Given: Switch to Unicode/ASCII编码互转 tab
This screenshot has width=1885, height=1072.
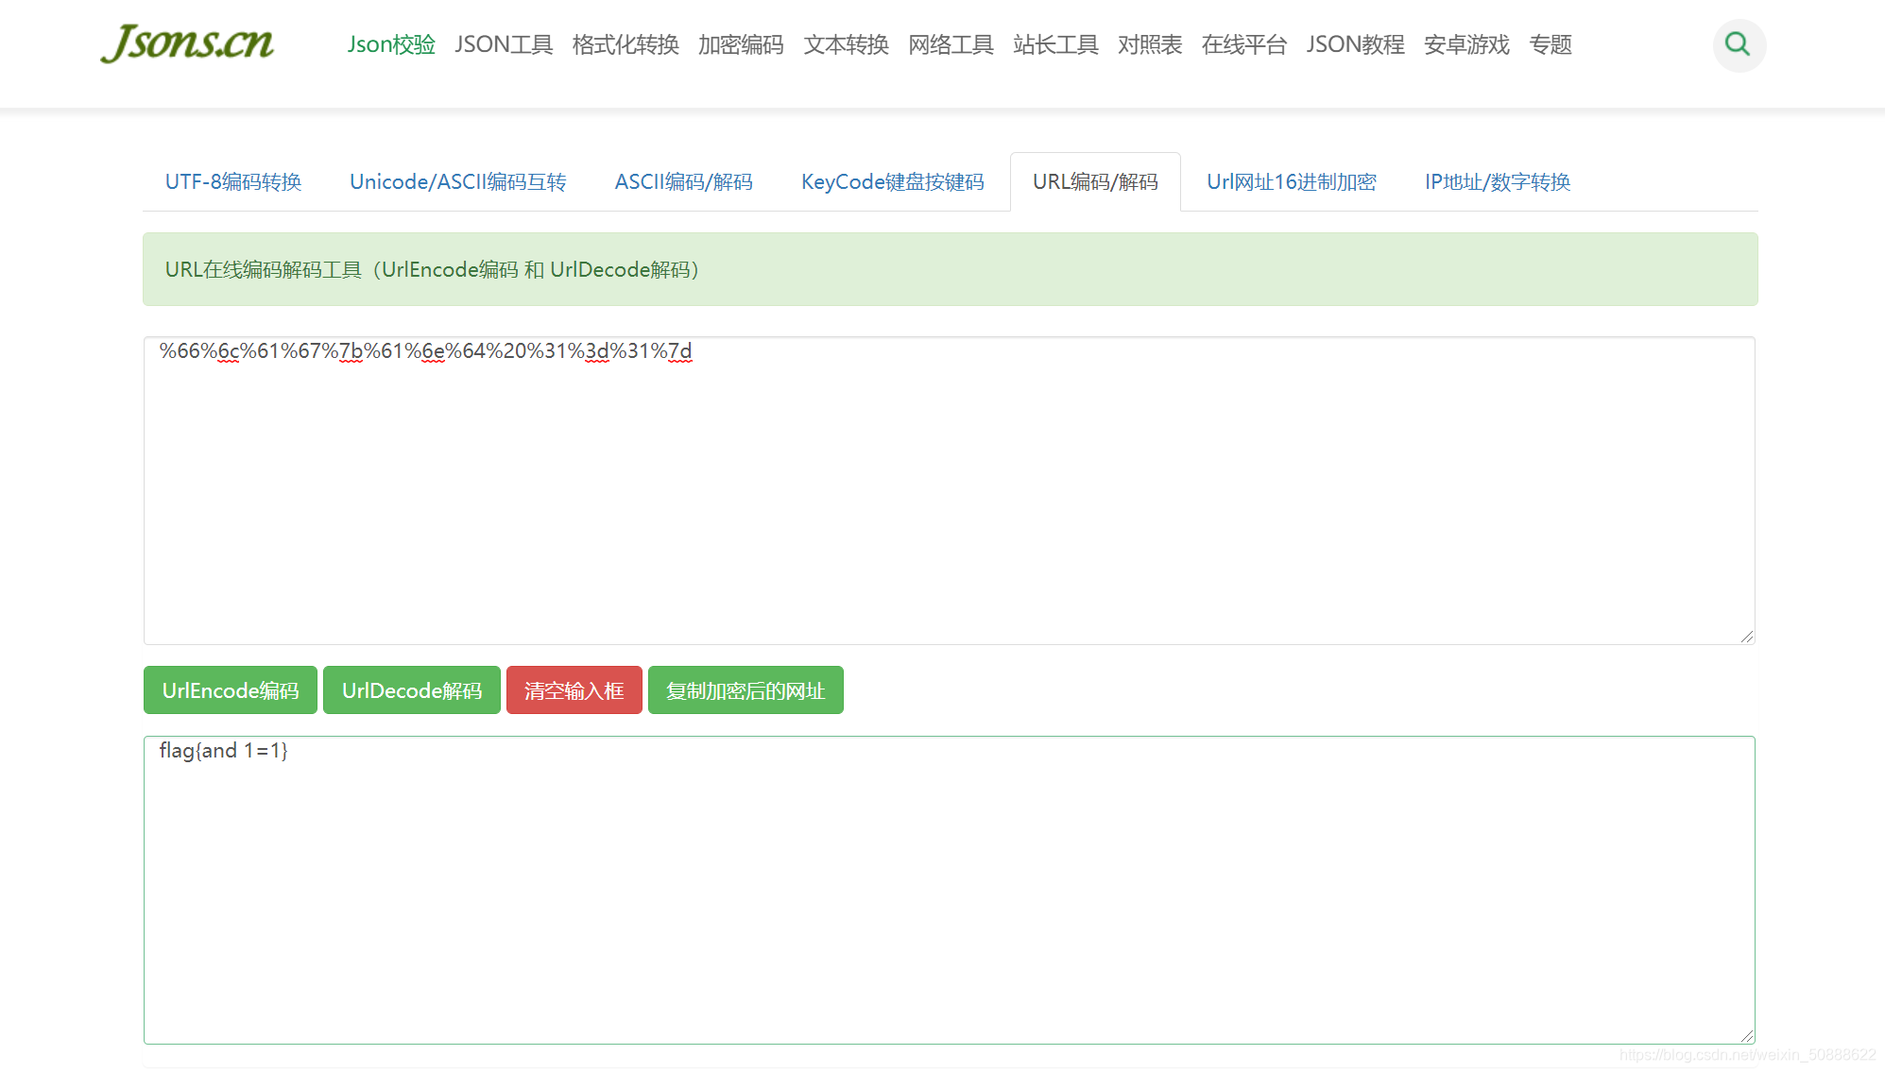Looking at the screenshot, I should (x=457, y=181).
